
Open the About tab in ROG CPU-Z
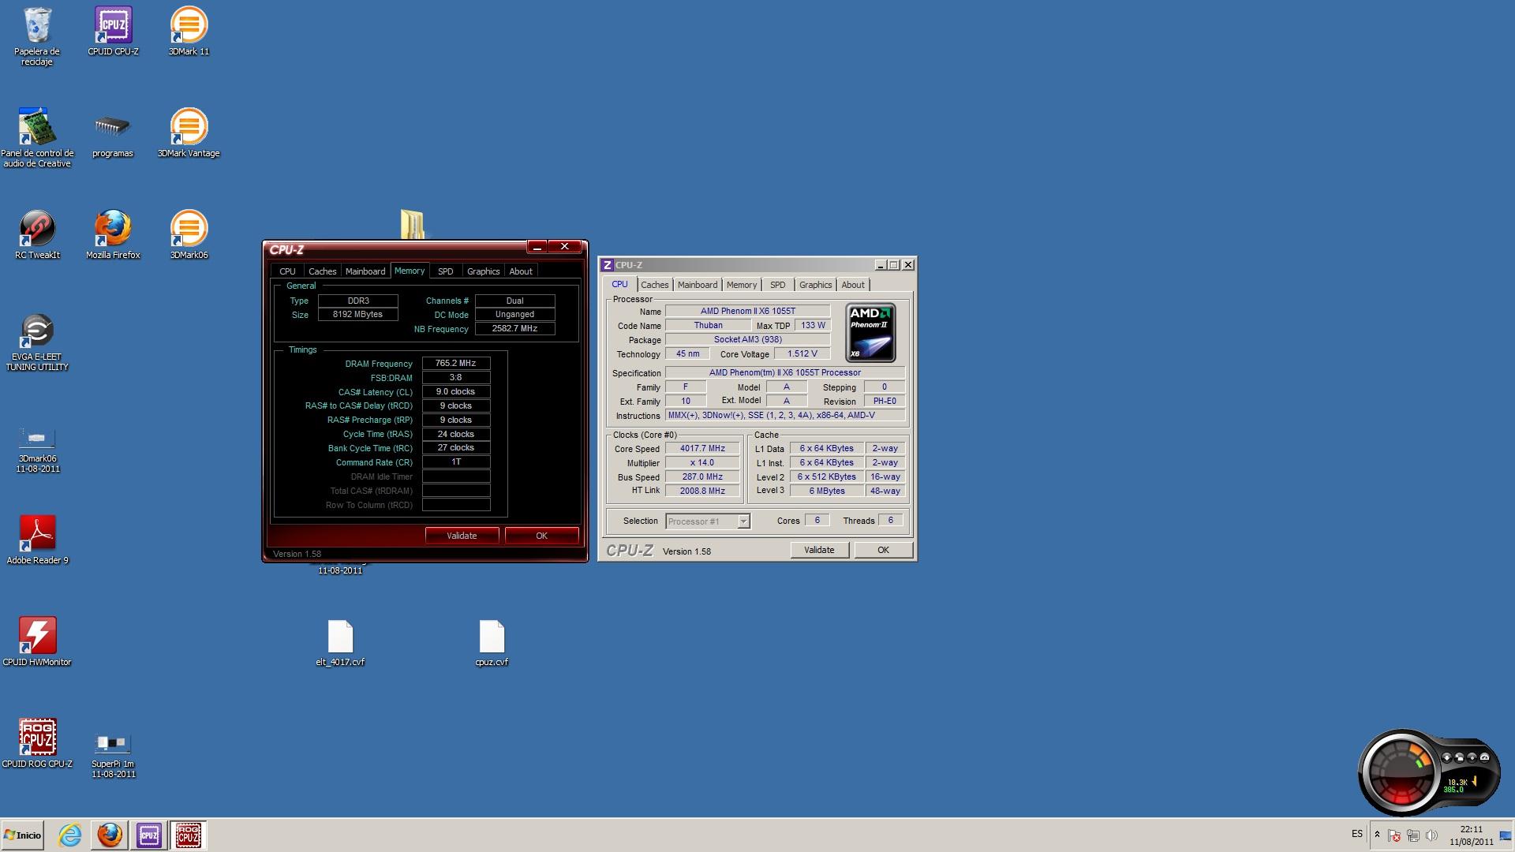[521, 271]
